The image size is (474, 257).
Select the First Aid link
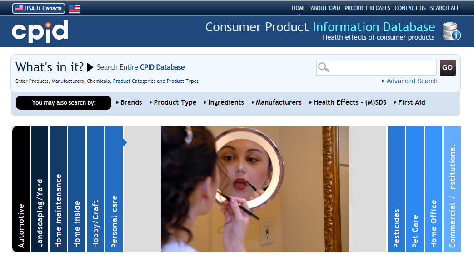[409, 102]
